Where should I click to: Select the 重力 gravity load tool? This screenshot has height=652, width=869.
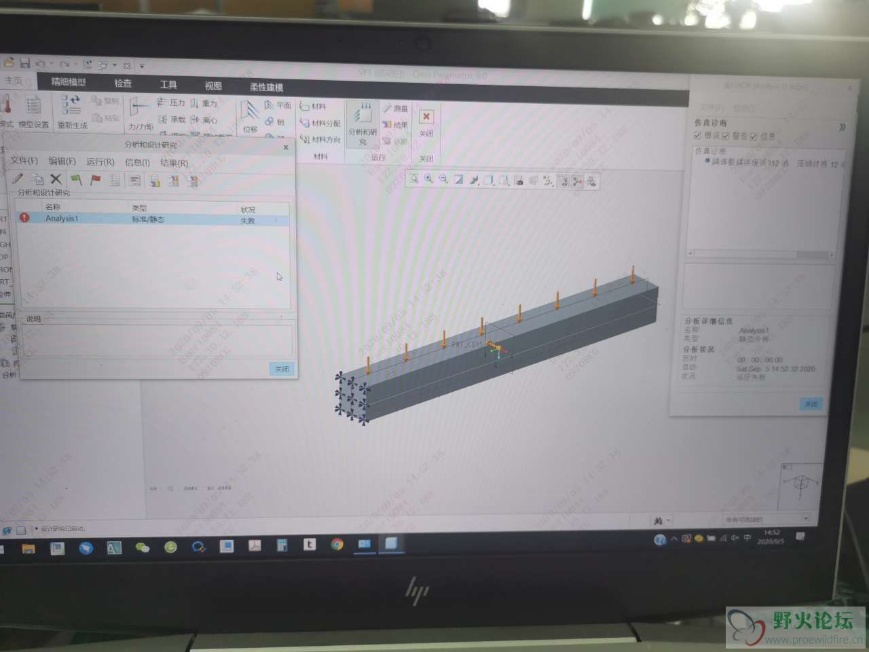pyautogui.click(x=204, y=103)
